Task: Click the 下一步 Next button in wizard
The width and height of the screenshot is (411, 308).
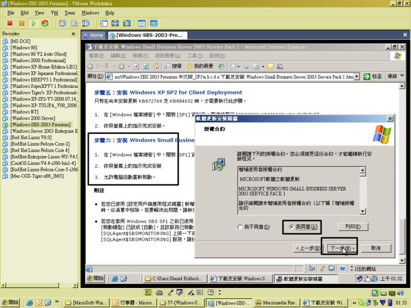Action: pyautogui.click(x=342, y=248)
